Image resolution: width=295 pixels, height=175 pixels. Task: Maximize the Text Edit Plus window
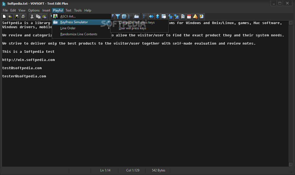tap(280, 3)
